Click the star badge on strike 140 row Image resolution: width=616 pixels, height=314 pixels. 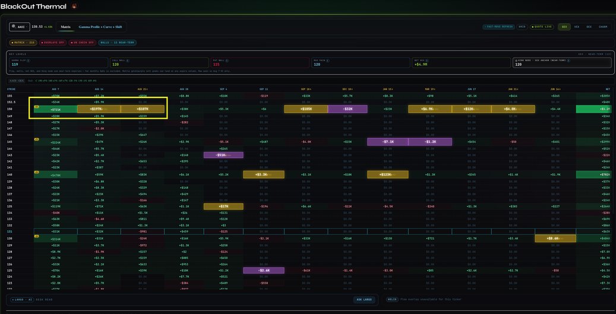point(36,172)
